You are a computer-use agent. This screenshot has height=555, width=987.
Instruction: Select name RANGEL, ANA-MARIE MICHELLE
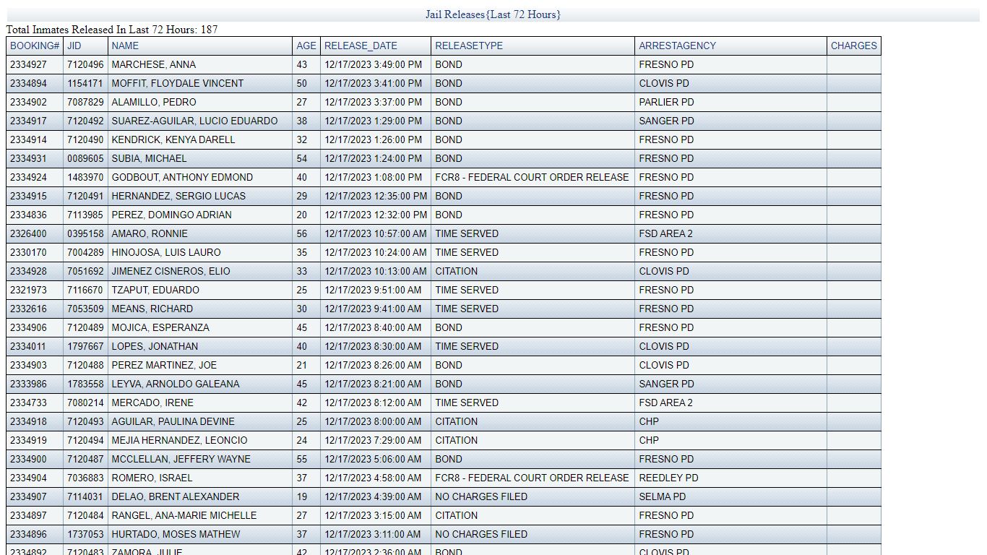click(x=184, y=515)
